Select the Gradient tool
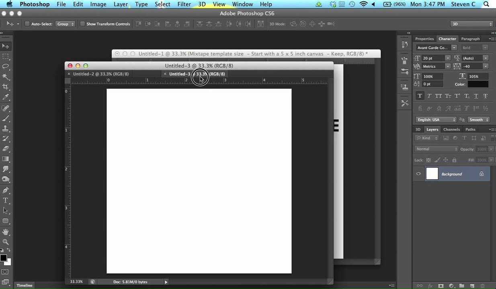The width and height of the screenshot is (496, 289). coord(6,159)
